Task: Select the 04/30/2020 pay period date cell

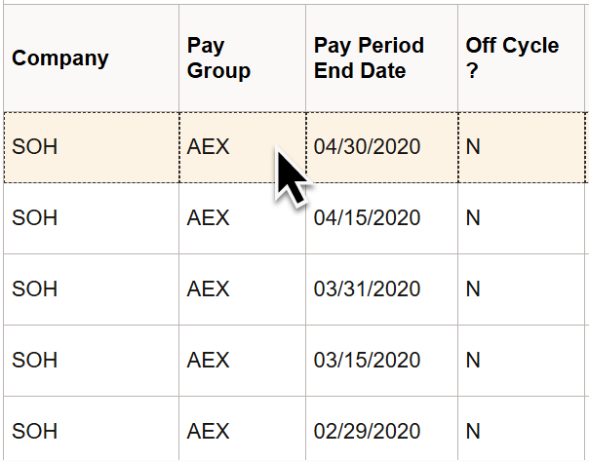Action: pyautogui.click(x=367, y=147)
